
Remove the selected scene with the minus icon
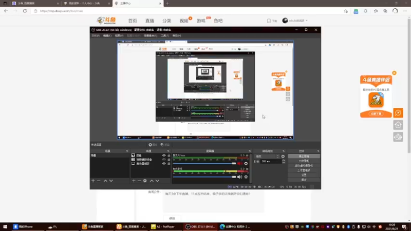99,181
